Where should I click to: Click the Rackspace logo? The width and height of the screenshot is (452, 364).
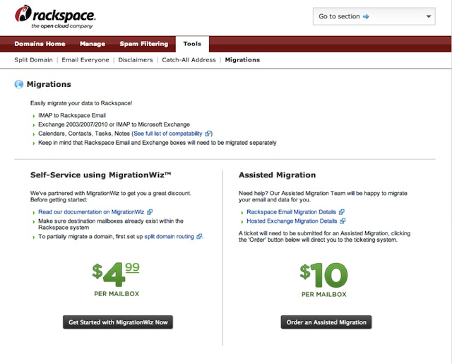(x=55, y=17)
